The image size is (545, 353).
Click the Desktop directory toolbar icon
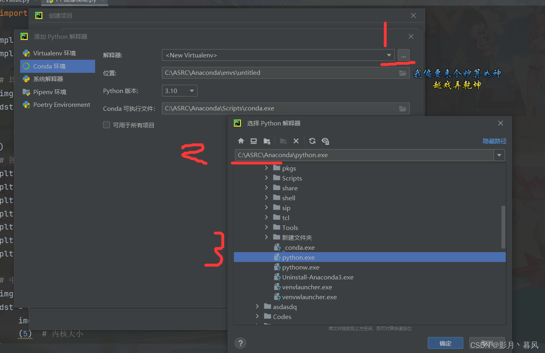pyautogui.click(x=254, y=141)
